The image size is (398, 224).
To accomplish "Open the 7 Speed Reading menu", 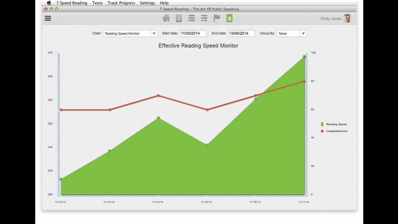I will coord(71,3).
